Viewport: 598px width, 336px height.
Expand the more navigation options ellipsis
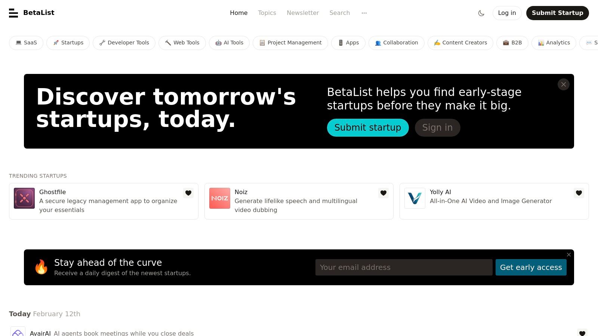pos(364,13)
